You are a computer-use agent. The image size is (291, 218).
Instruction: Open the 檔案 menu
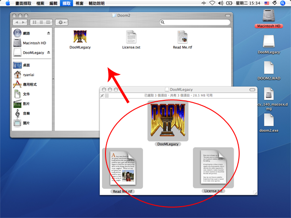click(x=40, y=3)
